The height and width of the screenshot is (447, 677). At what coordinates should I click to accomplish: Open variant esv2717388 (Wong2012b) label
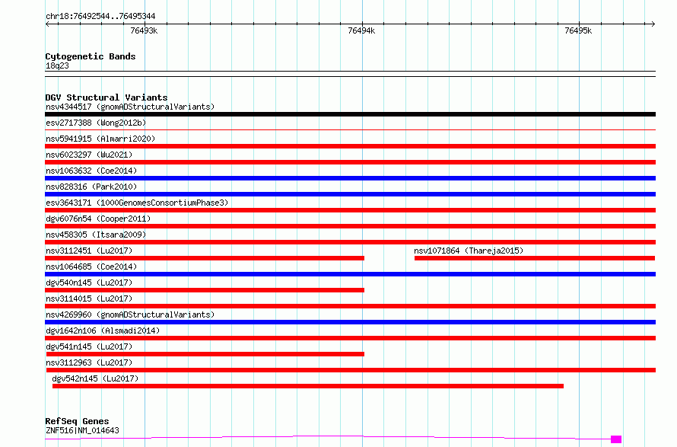click(96, 123)
